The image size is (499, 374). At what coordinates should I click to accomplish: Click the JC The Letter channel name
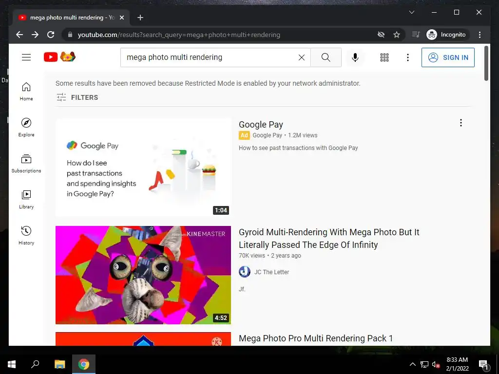coord(271,272)
